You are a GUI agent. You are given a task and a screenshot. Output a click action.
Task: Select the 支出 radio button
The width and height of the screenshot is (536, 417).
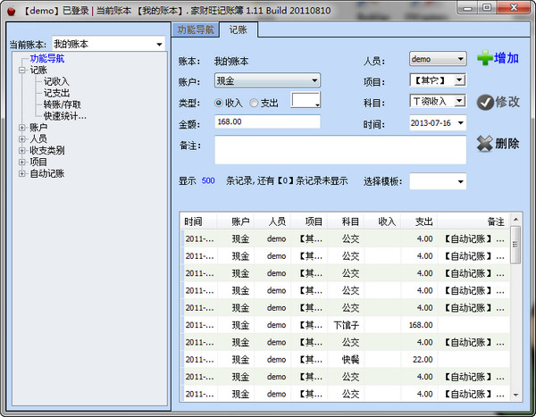coord(254,103)
